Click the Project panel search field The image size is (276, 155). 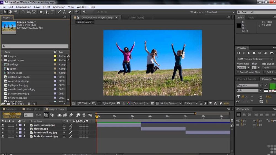point(35,46)
